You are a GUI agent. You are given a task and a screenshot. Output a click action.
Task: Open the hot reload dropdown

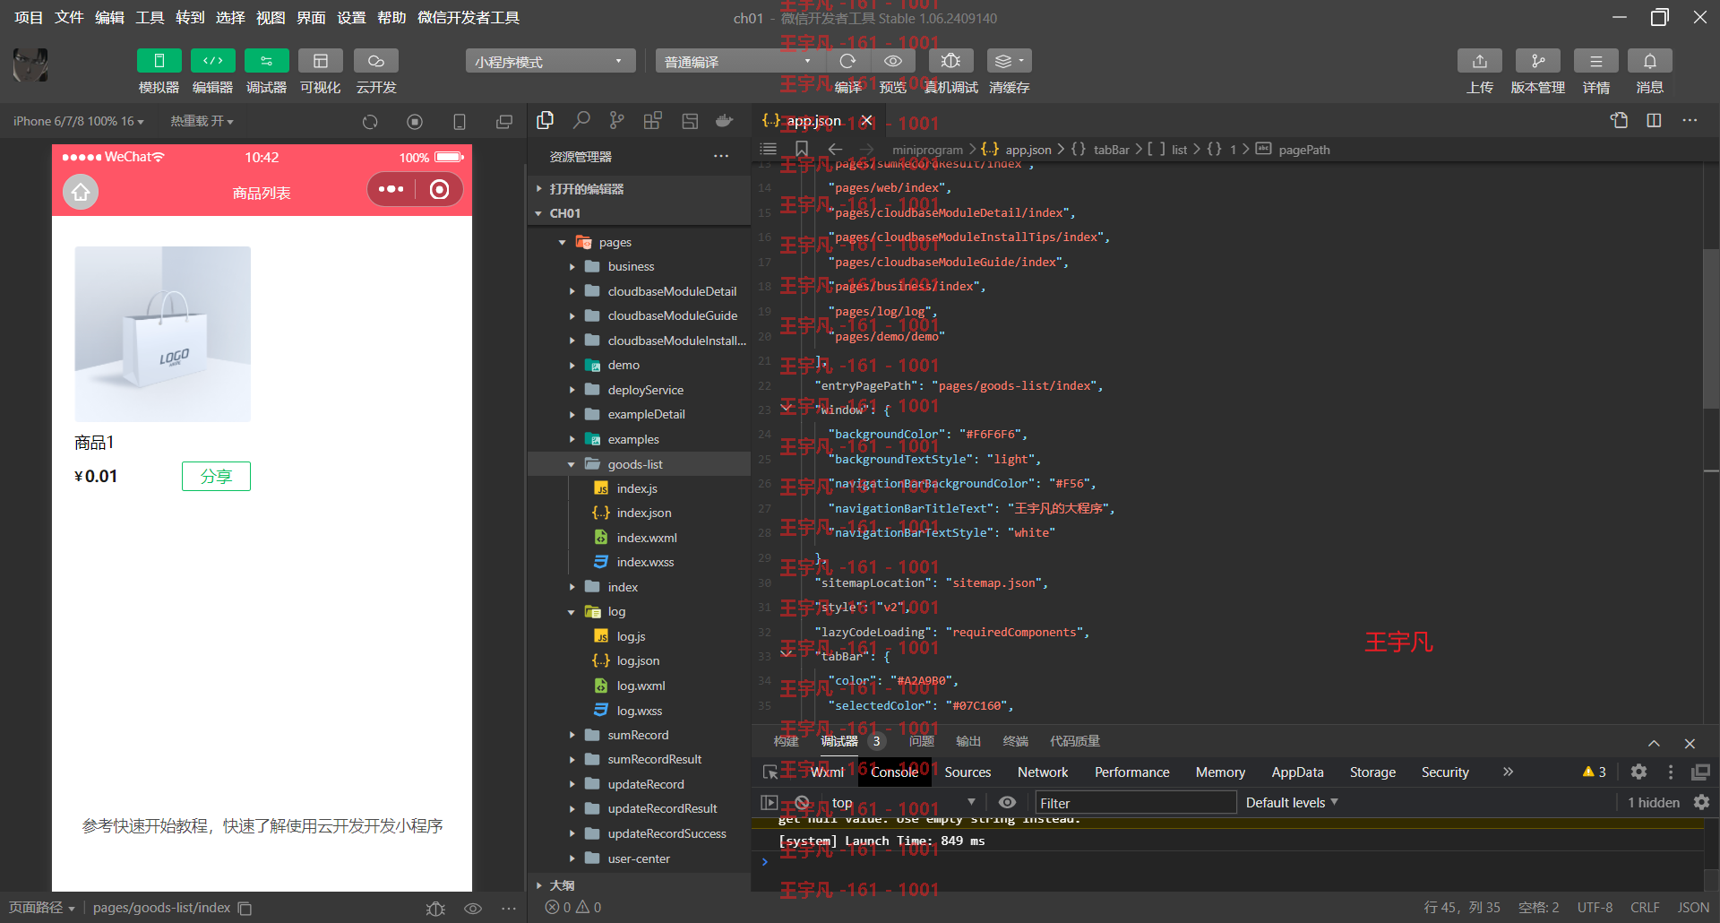202,121
